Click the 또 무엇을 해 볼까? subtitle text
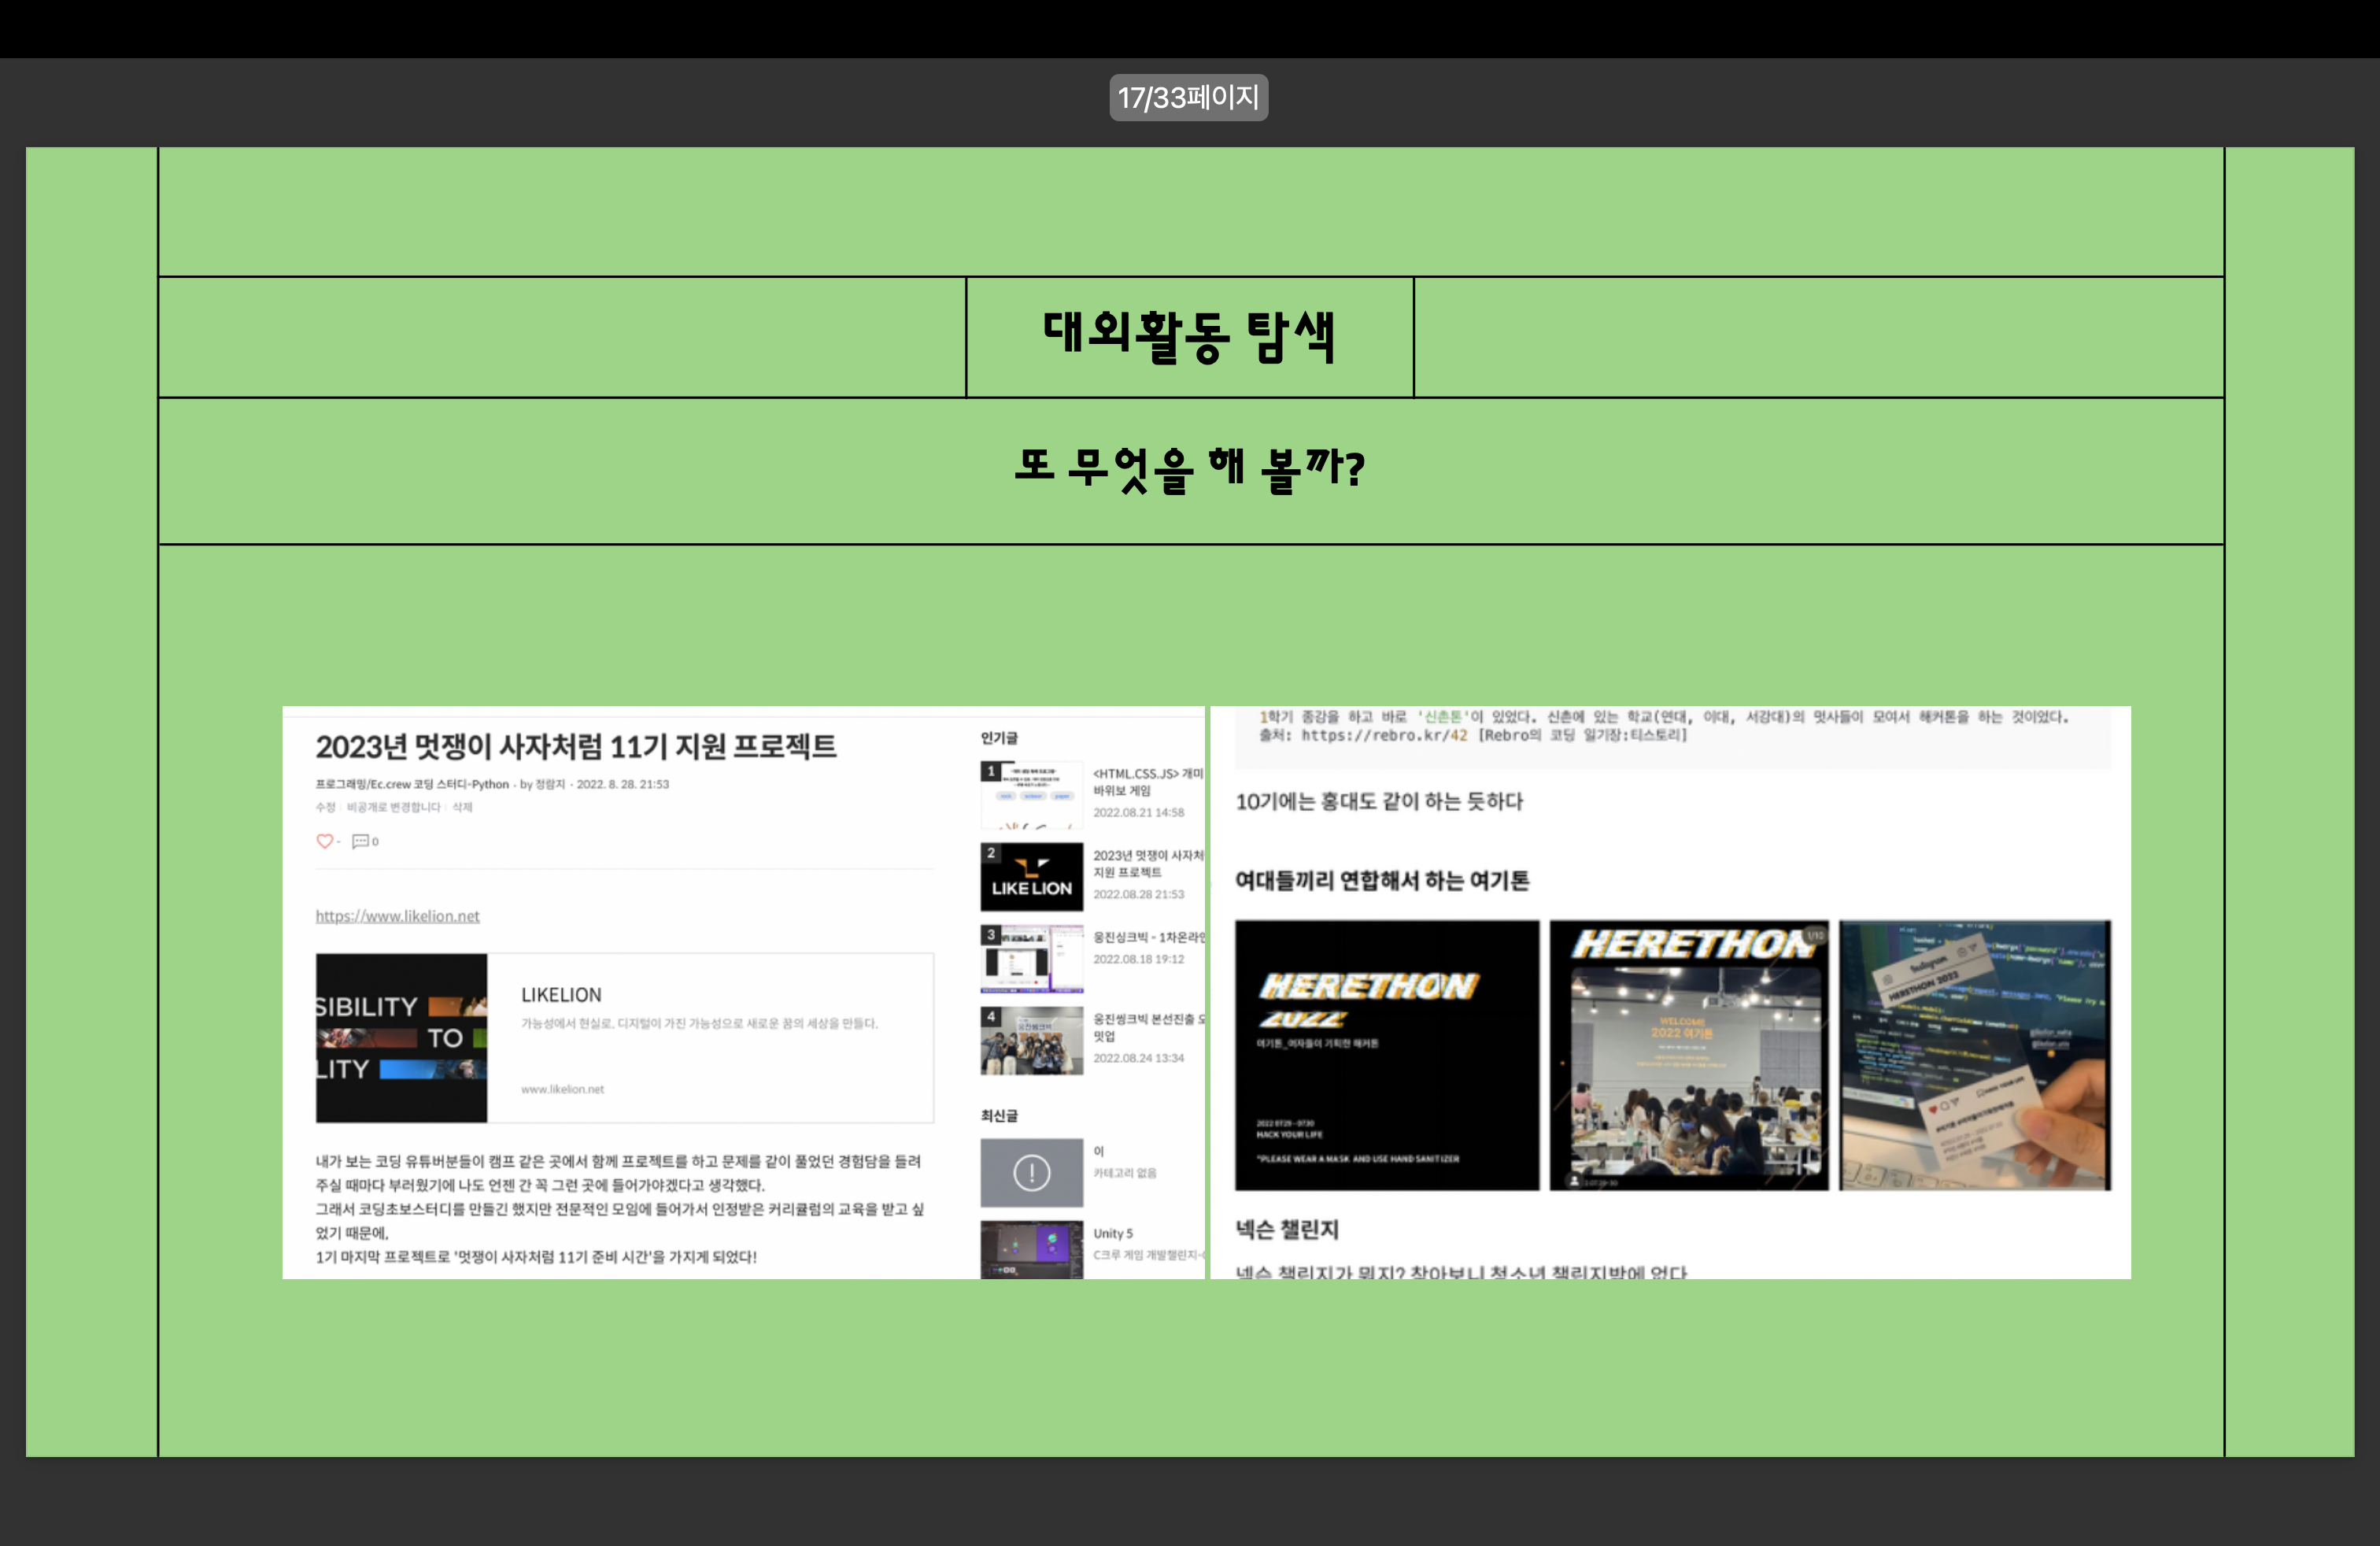The height and width of the screenshot is (1546, 2380). [x=1189, y=469]
